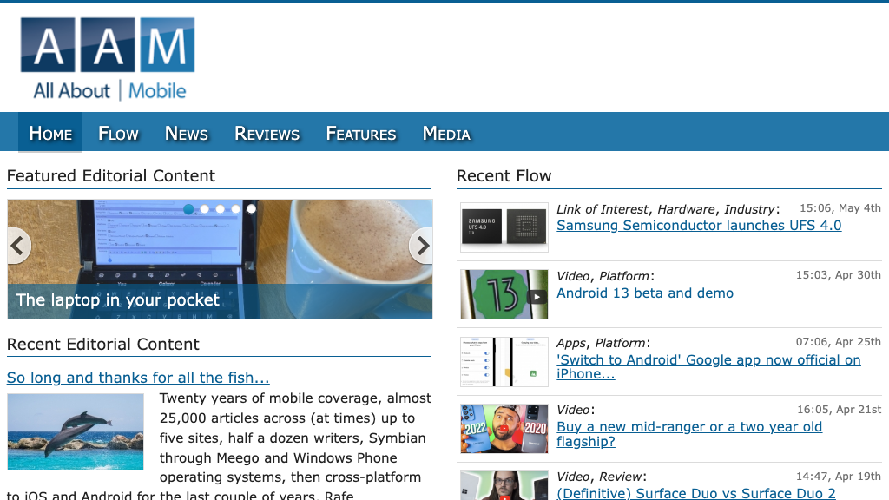
Task: Open the Flow navigation tab
Action: tap(118, 133)
